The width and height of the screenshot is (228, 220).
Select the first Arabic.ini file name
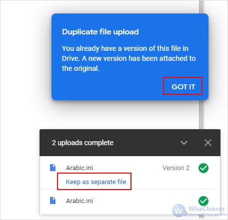tap(79, 168)
